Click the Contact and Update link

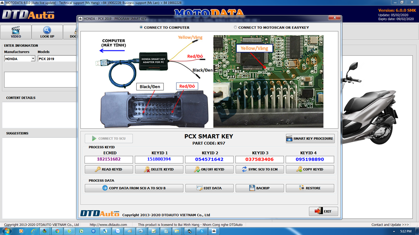pos(390,225)
